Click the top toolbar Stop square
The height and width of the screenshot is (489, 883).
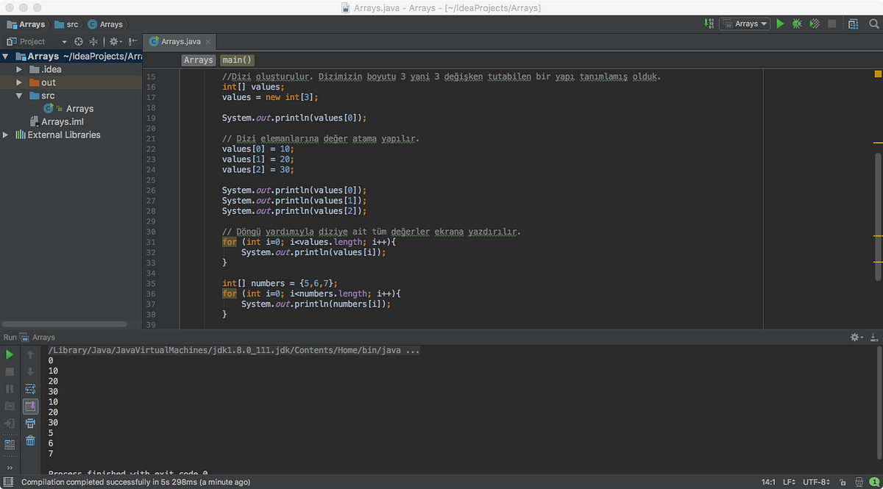coord(831,24)
